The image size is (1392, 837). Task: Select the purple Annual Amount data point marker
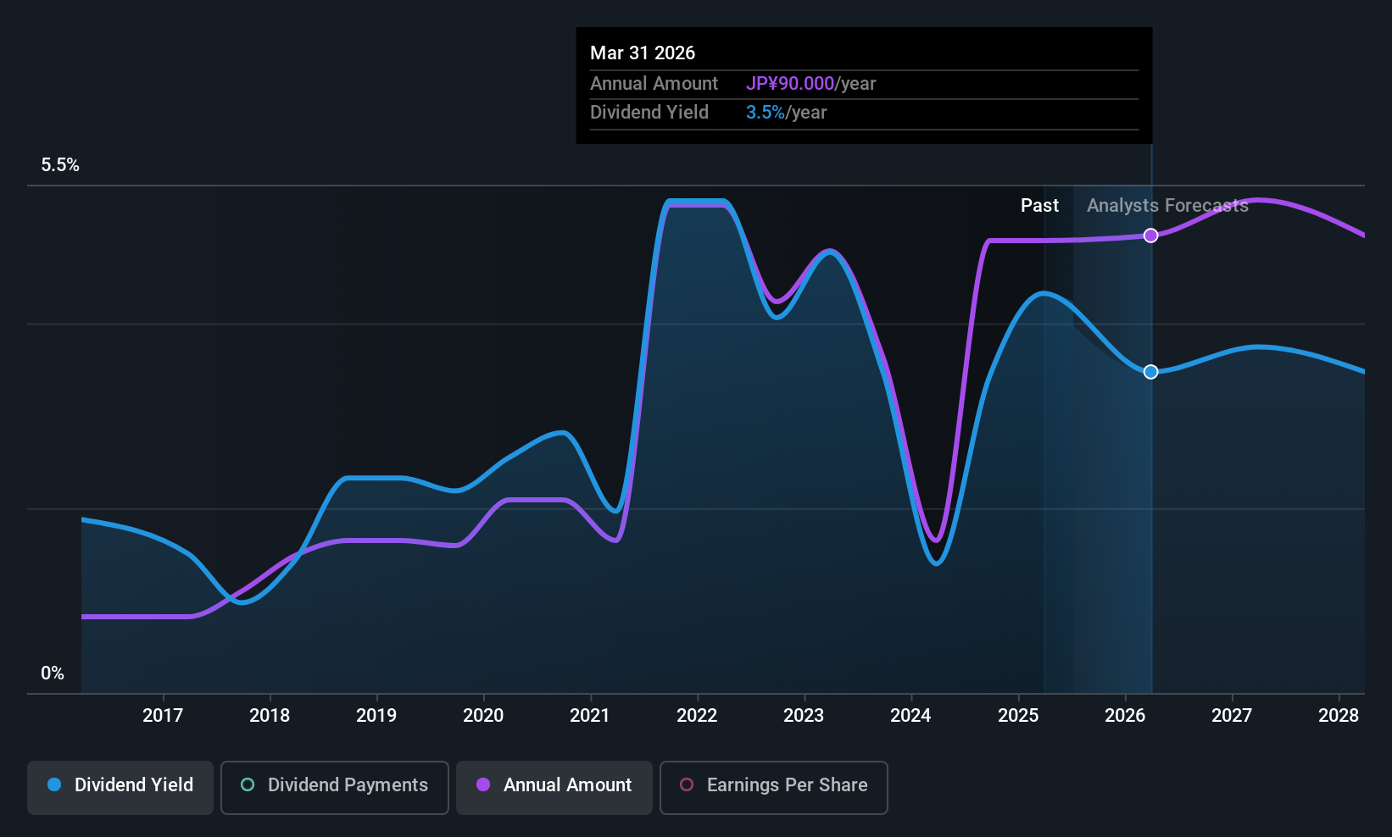[1150, 236]
